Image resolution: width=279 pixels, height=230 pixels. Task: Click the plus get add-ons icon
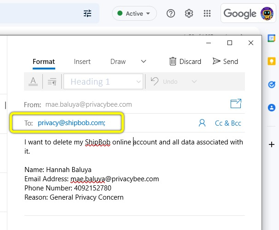click(x=272, y=144)
